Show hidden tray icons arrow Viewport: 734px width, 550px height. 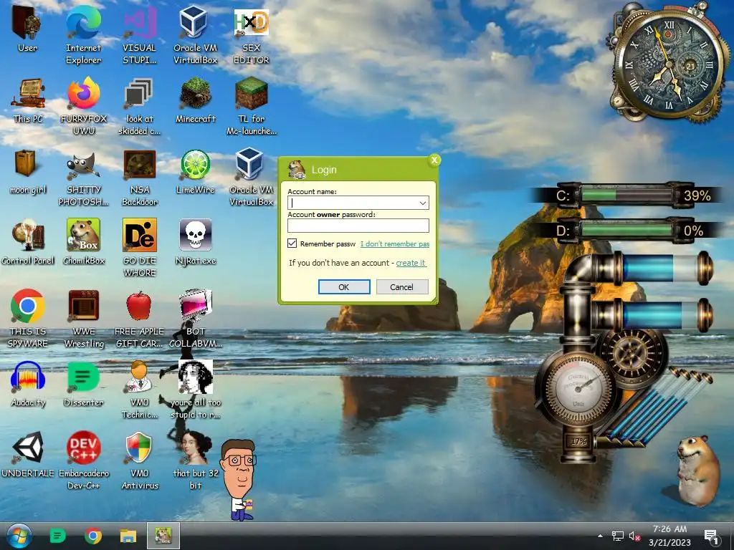click(600, 536)
